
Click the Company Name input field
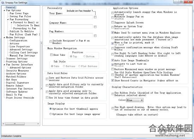tap(71, 27)
